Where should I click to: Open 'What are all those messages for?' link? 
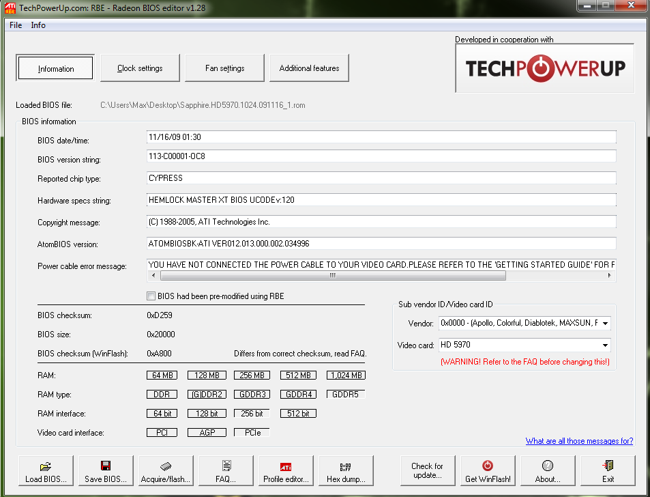579,440
